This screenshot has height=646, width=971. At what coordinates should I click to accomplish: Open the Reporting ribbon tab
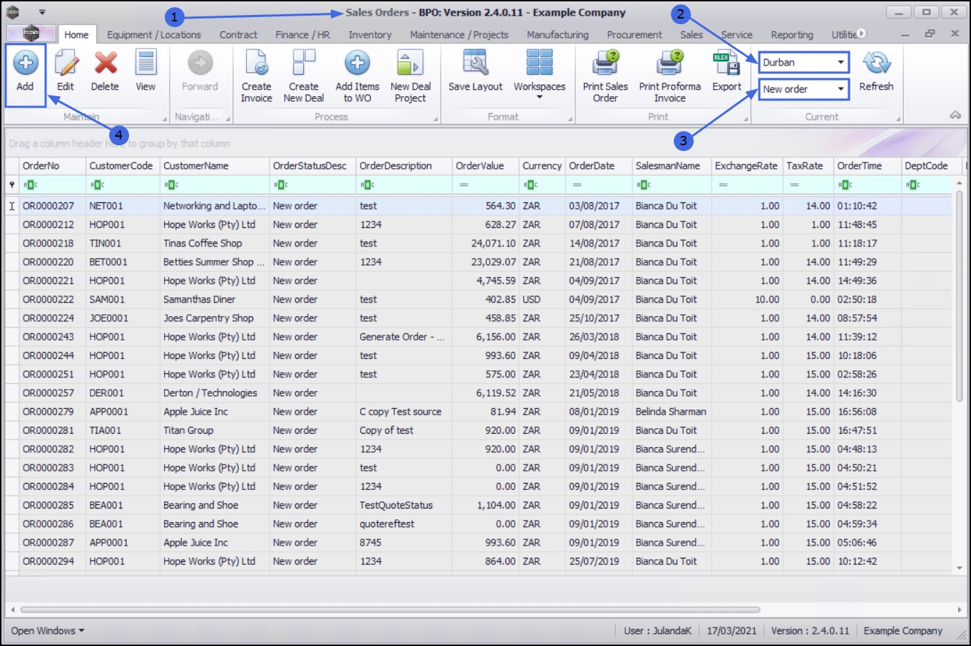792,35
